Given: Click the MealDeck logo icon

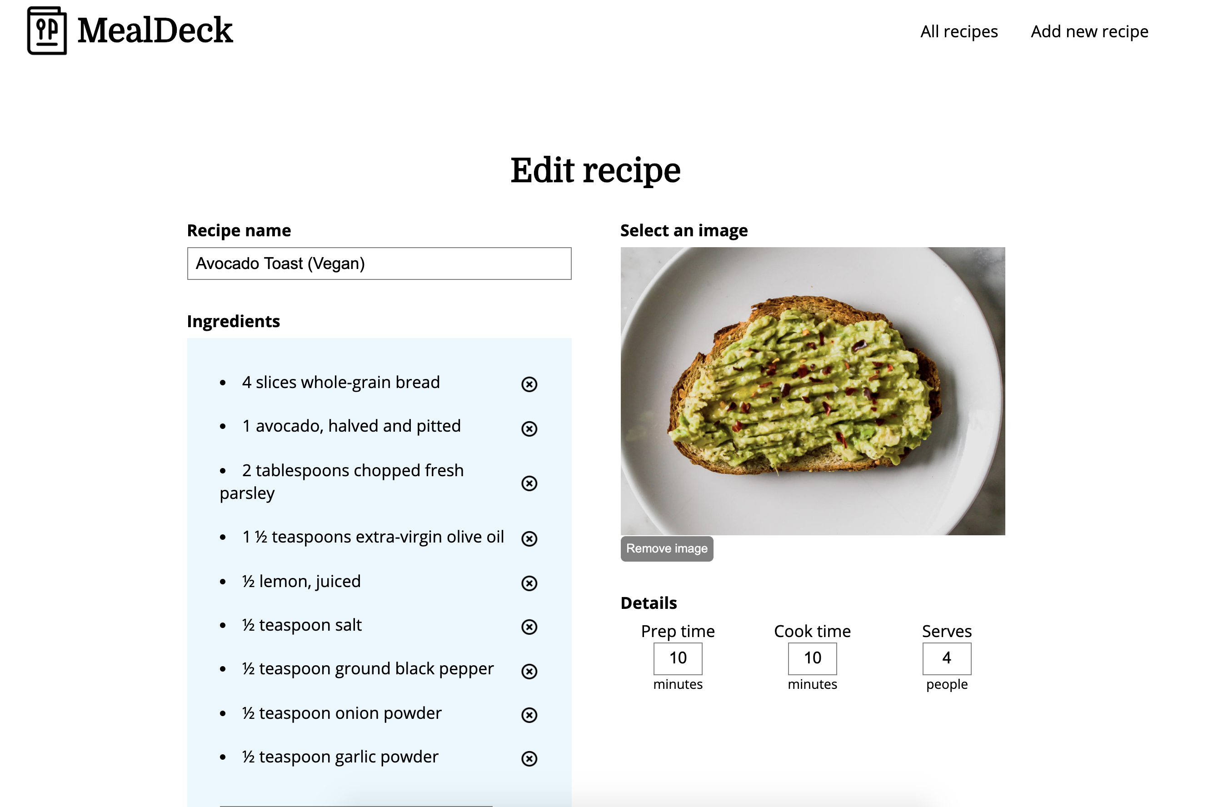Looking at the screenshot, I should [x=46, y=31].
